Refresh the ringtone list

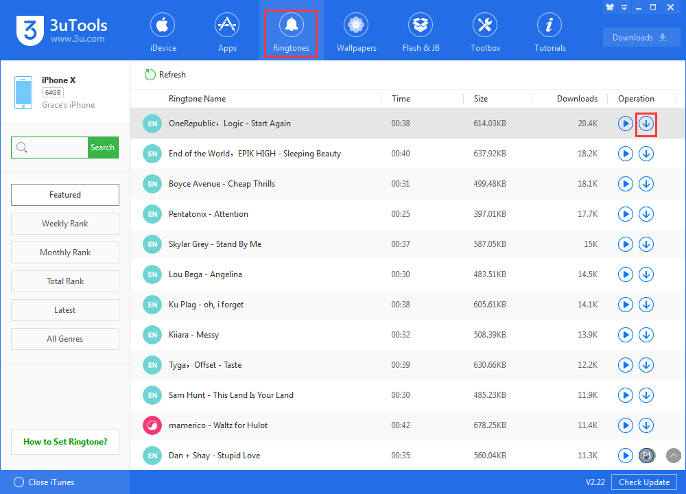165,75
